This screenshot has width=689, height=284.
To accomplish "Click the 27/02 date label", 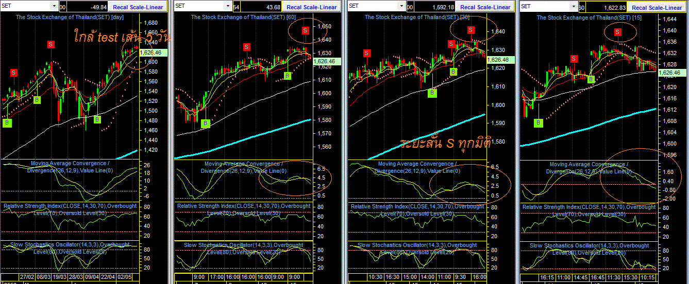I will coord(27,277).
